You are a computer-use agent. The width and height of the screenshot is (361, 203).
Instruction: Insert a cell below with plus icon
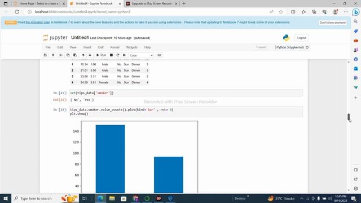53,55
